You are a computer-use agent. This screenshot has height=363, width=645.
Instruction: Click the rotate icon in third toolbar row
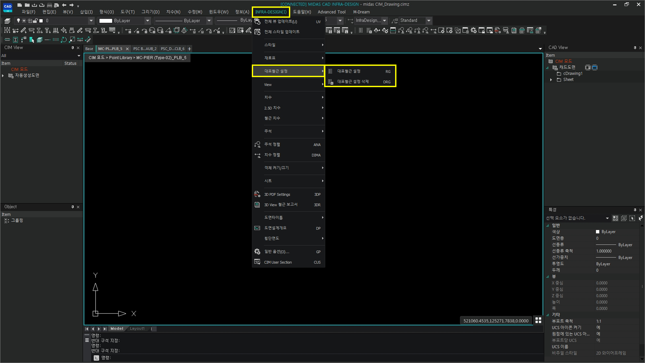[64, 40]
